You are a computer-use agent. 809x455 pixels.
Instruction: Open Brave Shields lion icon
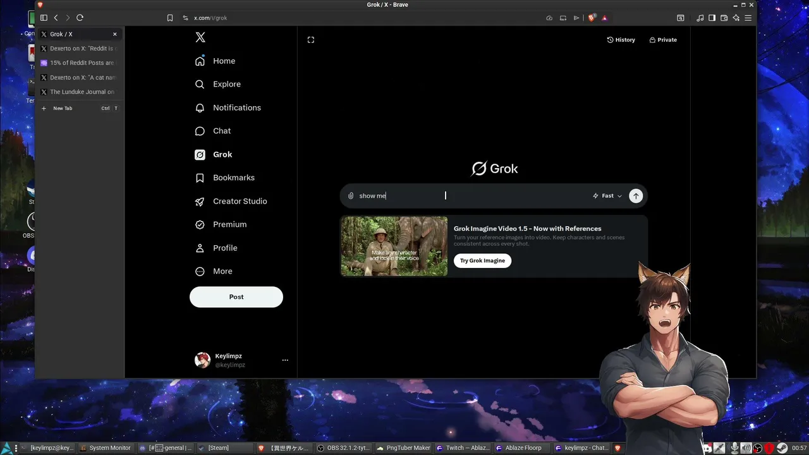(592, 18)
